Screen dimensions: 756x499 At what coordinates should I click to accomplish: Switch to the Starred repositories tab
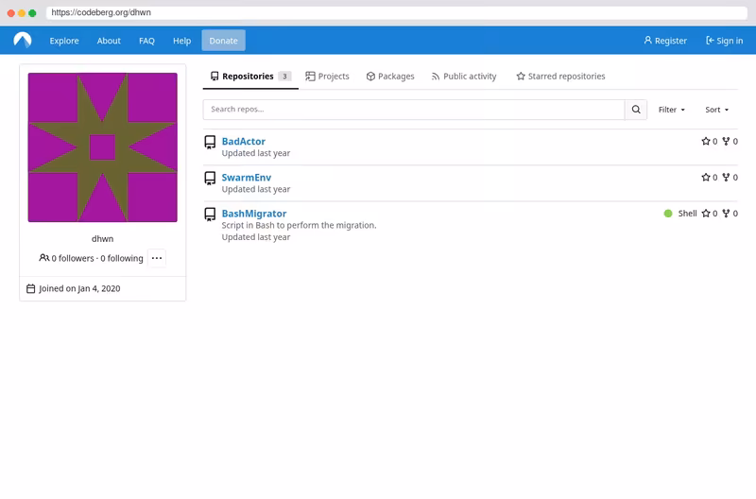(560, 77)
